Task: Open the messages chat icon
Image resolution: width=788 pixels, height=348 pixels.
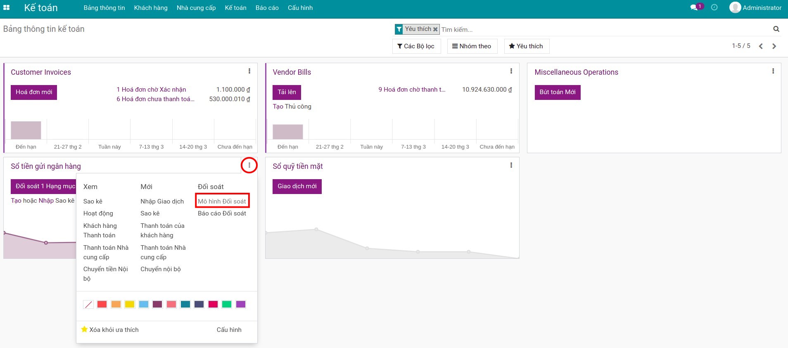Action: coord(694,8)
